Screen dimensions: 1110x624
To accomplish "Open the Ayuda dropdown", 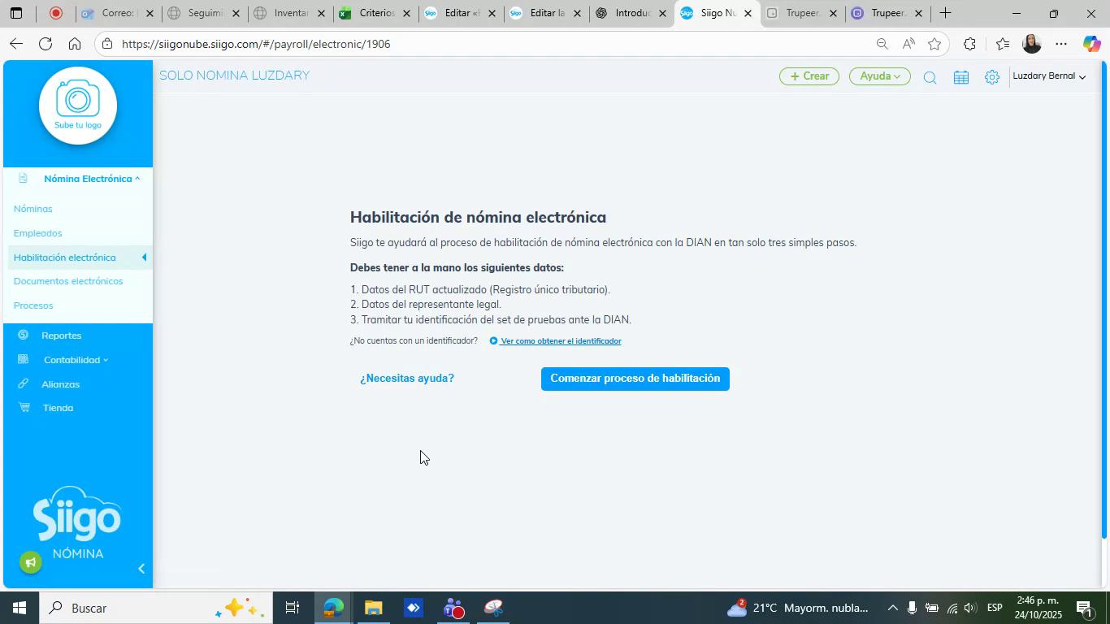I will pos(880,76).
